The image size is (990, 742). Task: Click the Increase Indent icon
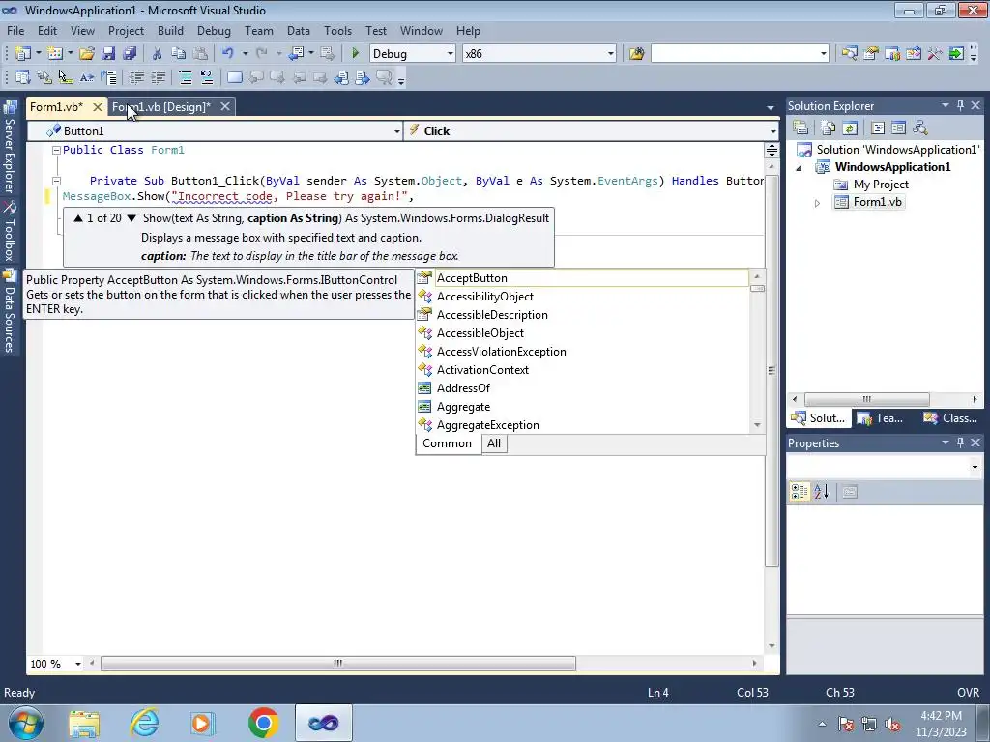(158, 77)
